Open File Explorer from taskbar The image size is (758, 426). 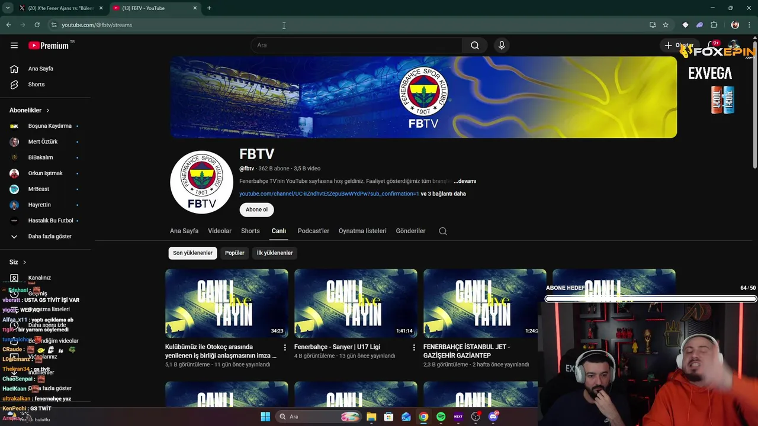pyautogui.click(x=371, y=417)
